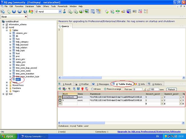Tick the checkbox for the % host row

coord(60,100)
